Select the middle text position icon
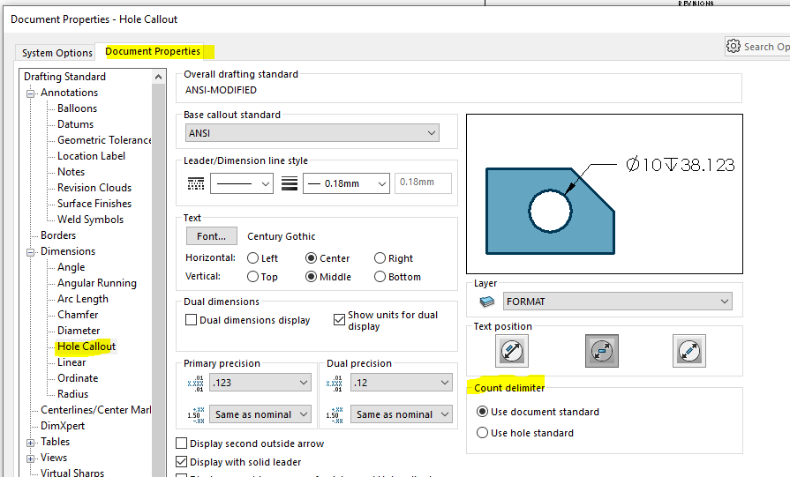This screenshot has height=477, width=790. tap(602, 351)
